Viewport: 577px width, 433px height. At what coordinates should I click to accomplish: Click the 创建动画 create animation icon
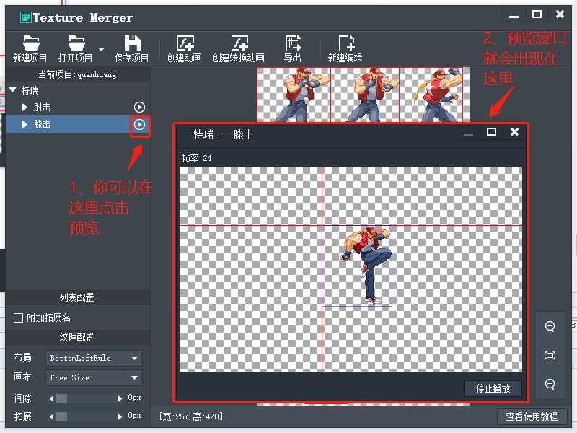(x=185, y=43)
